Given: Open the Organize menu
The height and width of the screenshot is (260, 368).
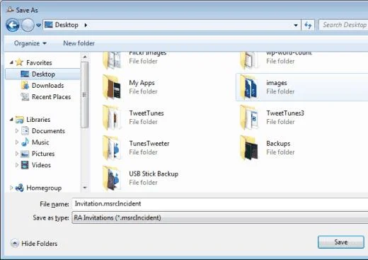Looking at the screenshot, I should [x=30, y=43].
